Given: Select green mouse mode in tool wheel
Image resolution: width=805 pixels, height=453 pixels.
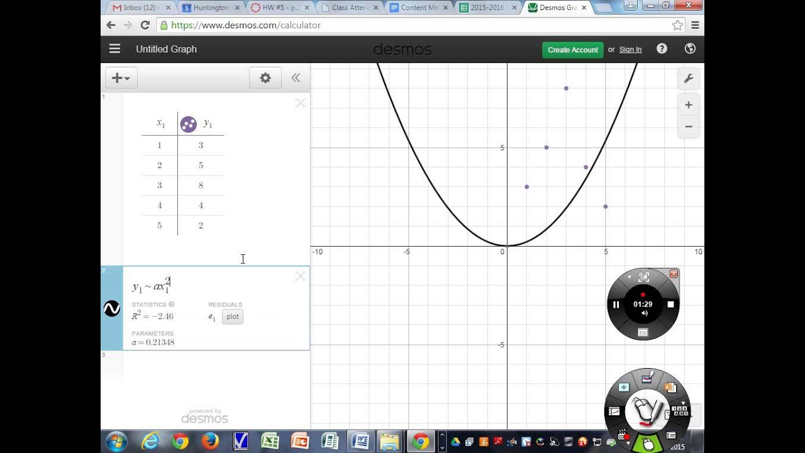Looking at the screenshot, I should (x=648, y=443).
